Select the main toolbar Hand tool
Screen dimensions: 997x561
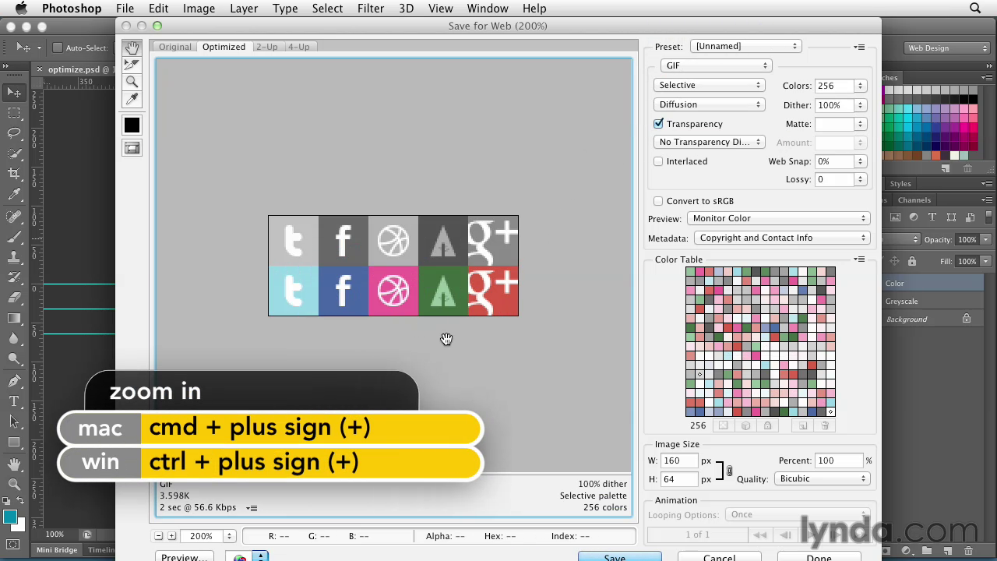[14, 464]
